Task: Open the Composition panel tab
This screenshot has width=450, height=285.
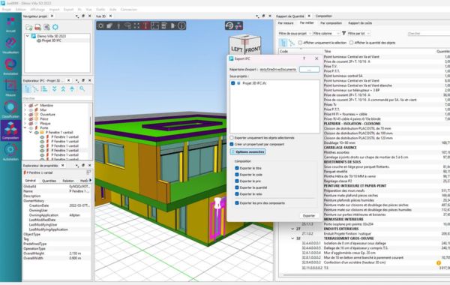Action: point(324,16)
